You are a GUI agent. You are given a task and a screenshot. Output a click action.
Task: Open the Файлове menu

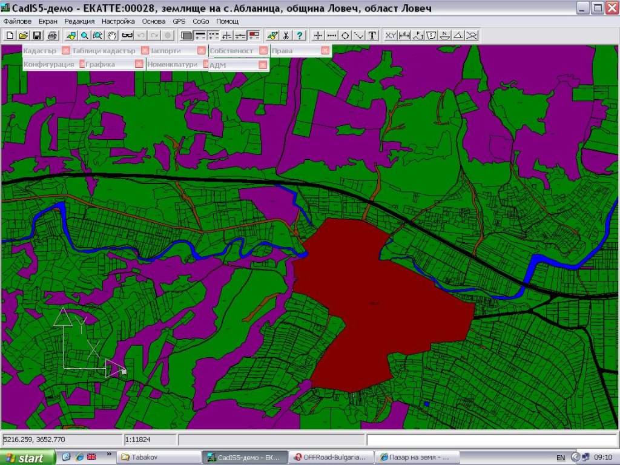[x=17, y=21]
